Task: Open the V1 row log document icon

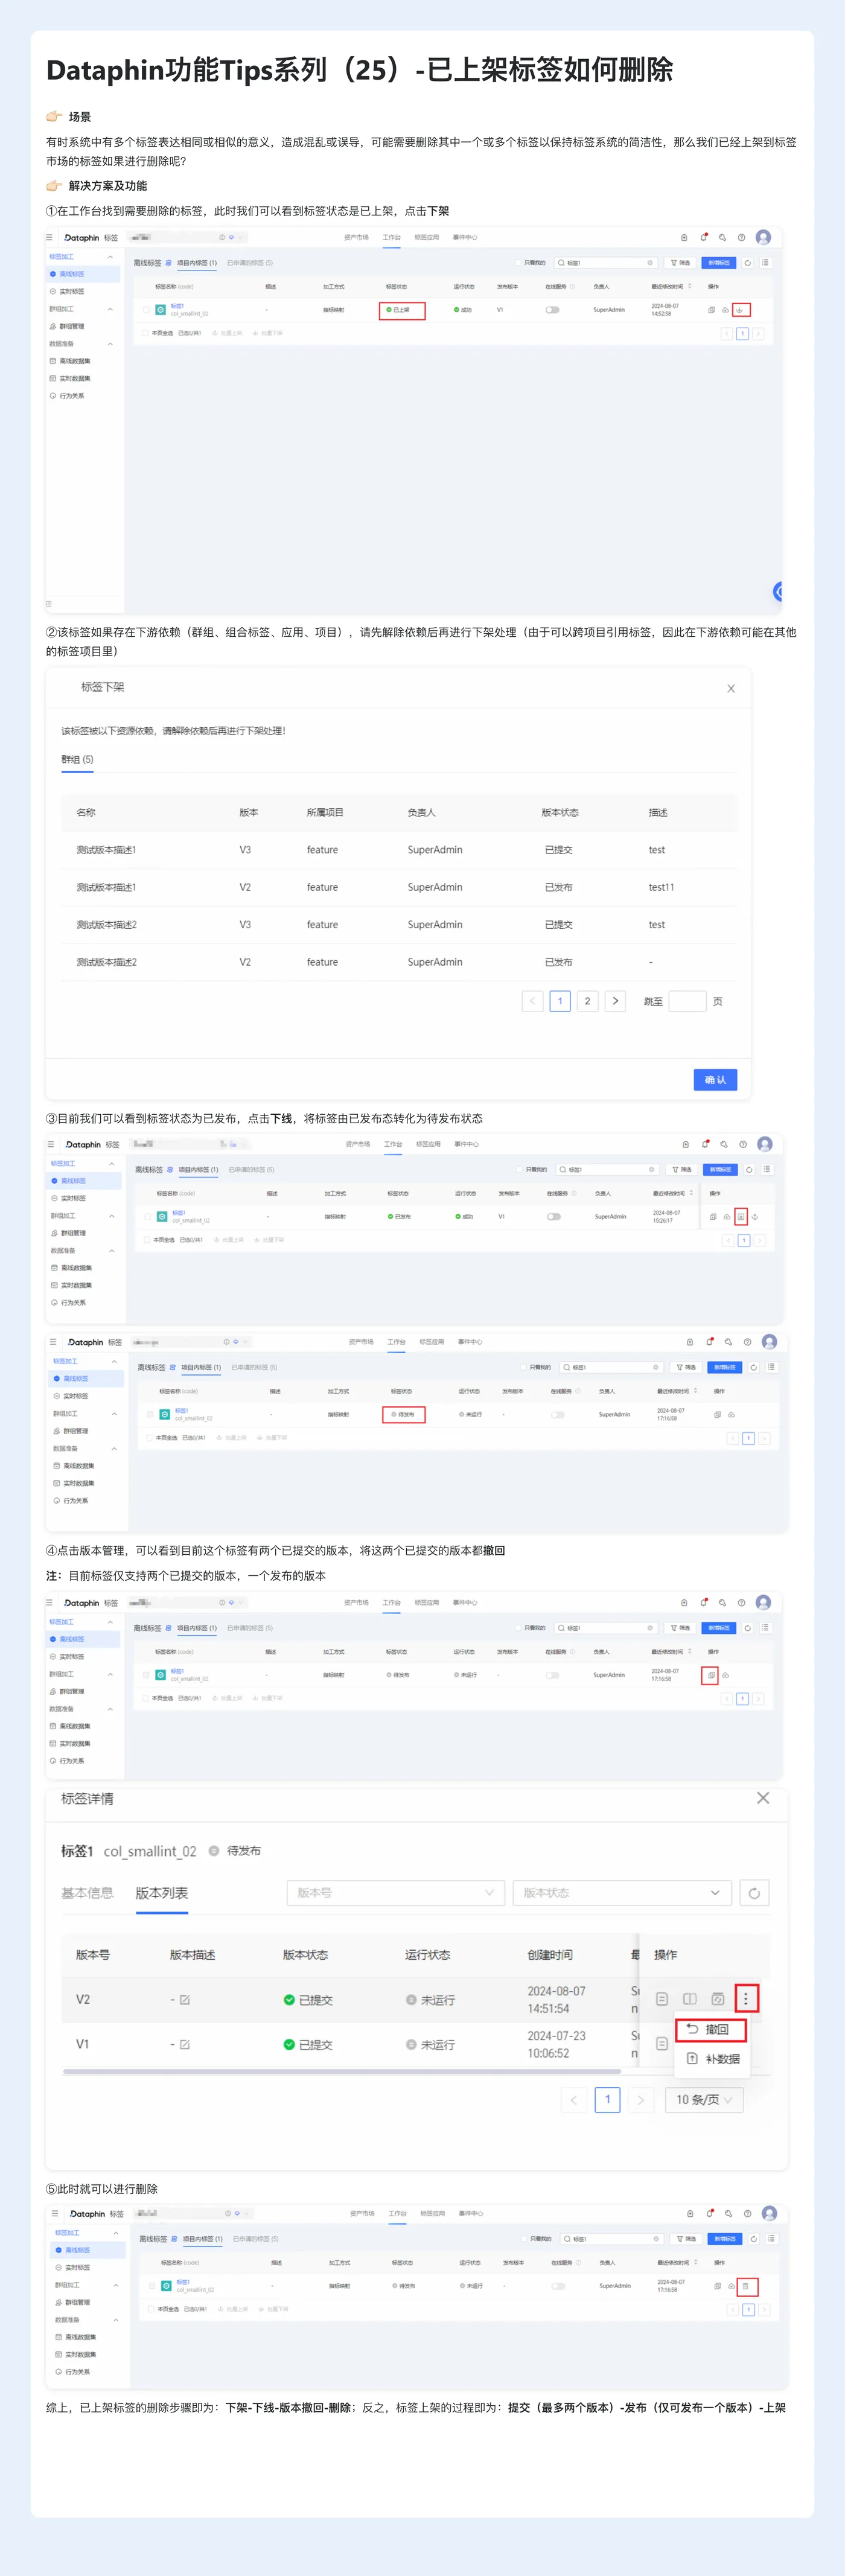Action: coord(662,2044)
